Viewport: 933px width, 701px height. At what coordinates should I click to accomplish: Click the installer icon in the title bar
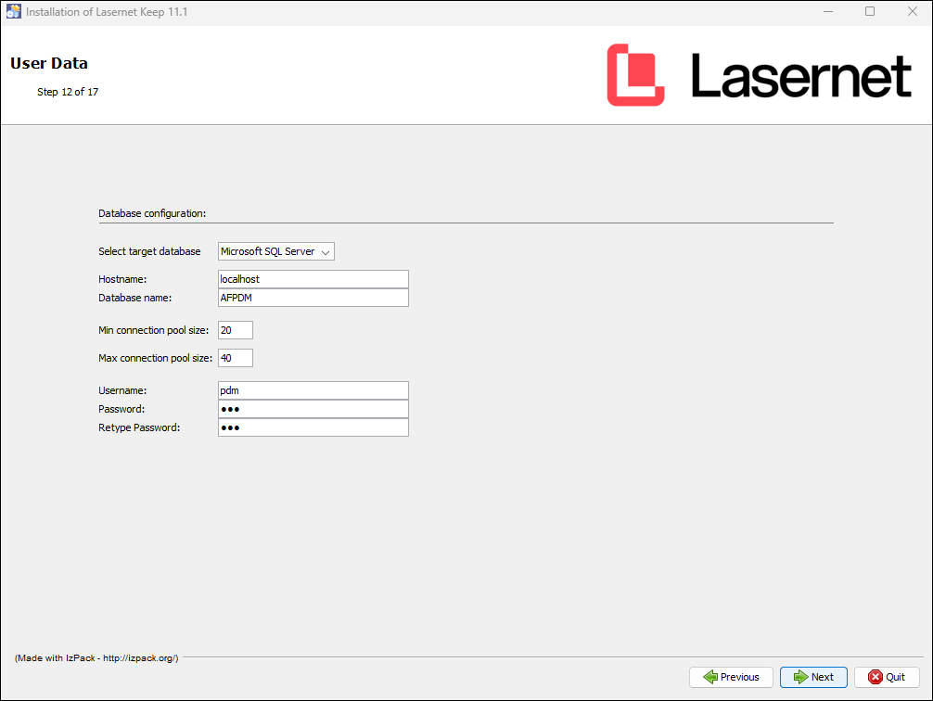(13, 12)
